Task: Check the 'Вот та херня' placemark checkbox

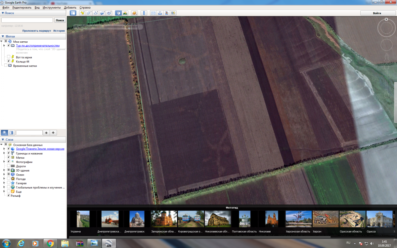Action: pyautogui.click(x=9, y=57)
